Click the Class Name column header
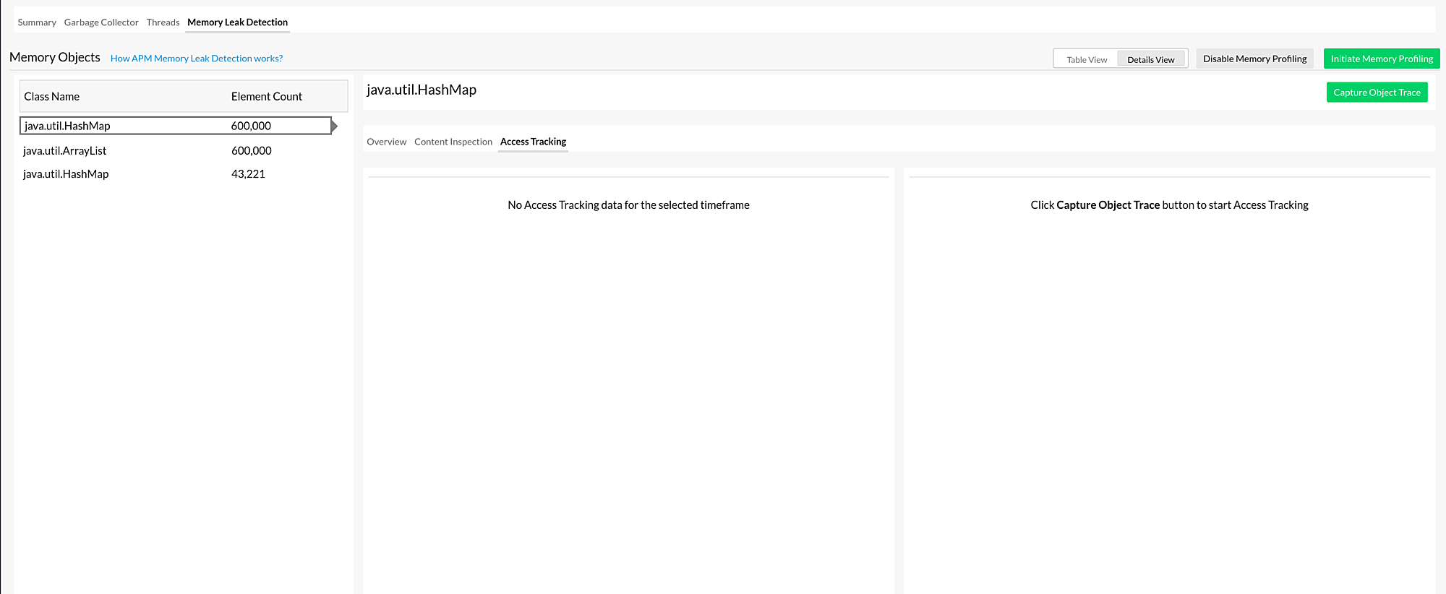 [x=52, y=97]
